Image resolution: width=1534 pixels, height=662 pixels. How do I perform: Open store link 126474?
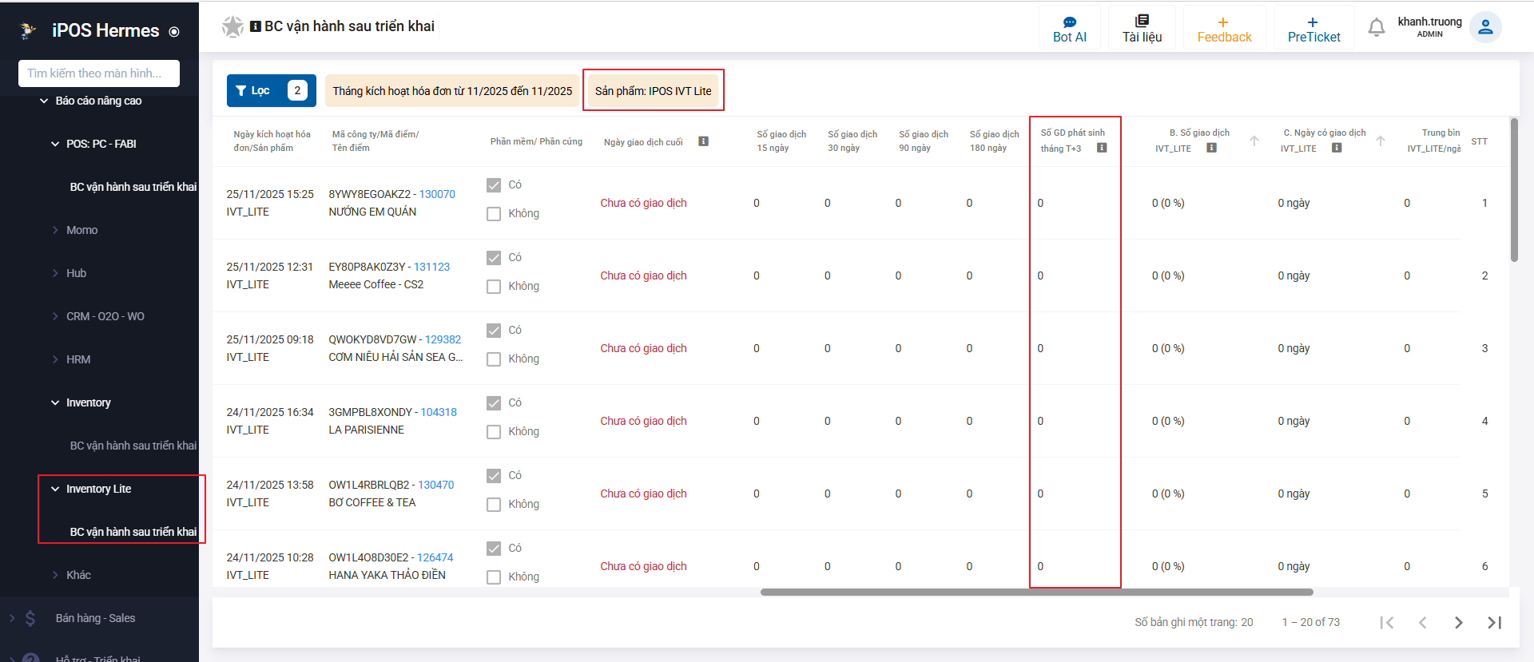click(435, 557)
